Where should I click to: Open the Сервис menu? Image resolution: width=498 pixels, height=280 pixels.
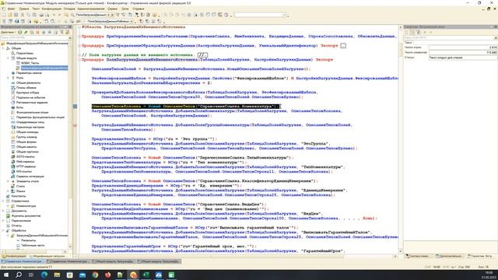tap(112, 9)
